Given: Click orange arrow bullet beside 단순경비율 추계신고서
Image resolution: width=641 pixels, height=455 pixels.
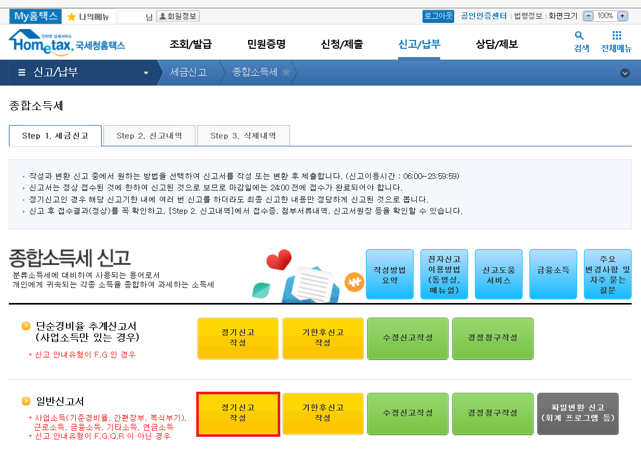Looking at the screenshot, I should point(26,326).
